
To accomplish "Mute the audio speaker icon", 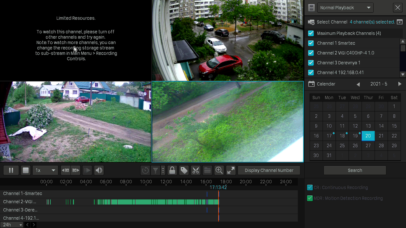I will 99,170.
